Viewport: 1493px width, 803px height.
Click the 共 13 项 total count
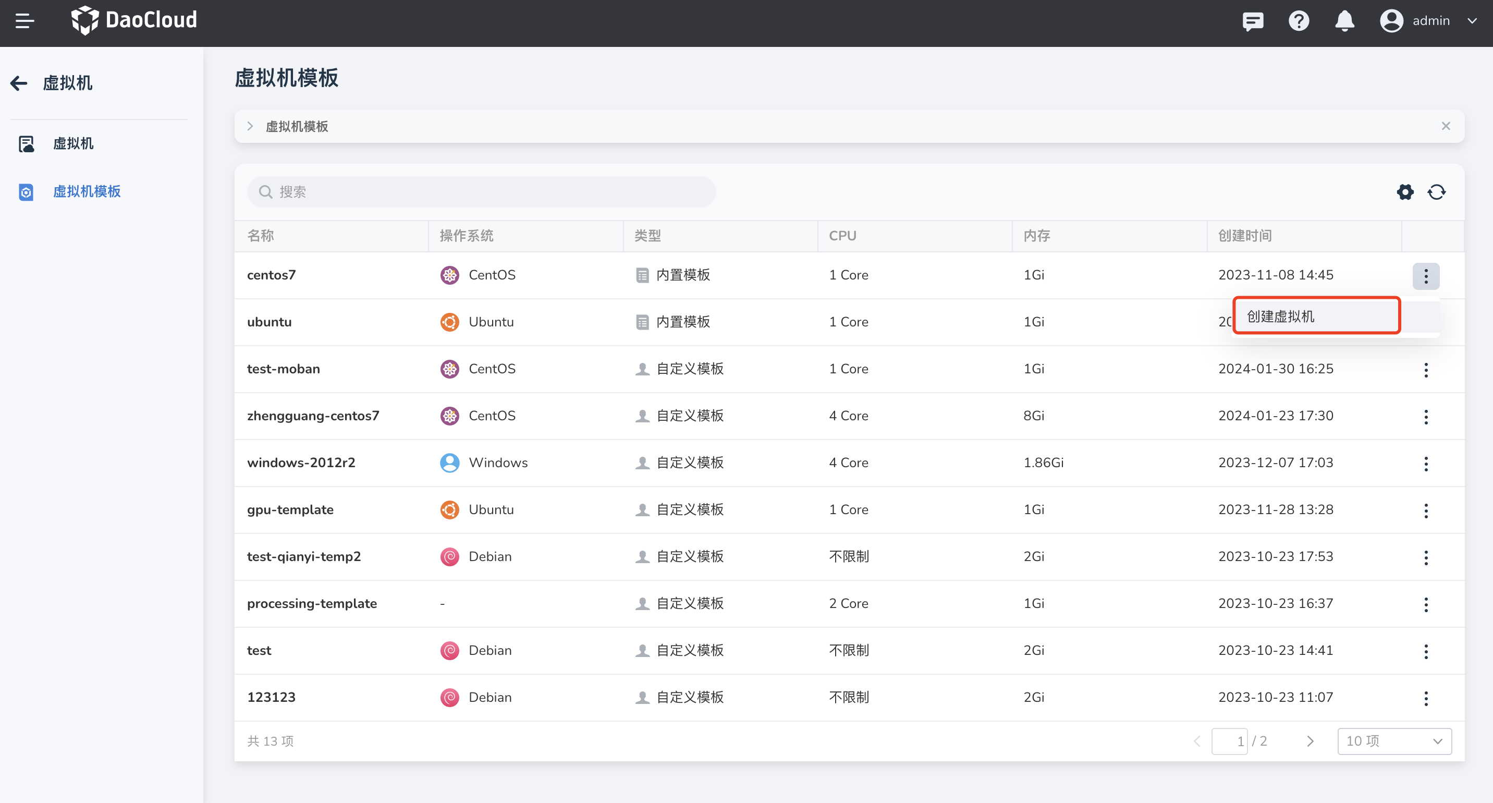[x=270, y=741]
